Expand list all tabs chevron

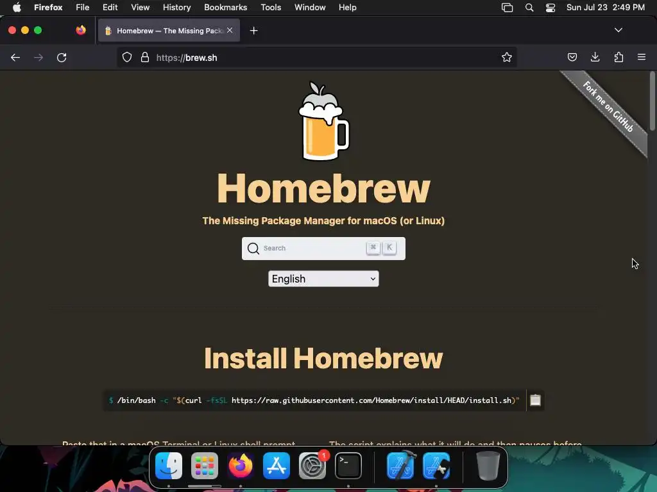point(618,30)
